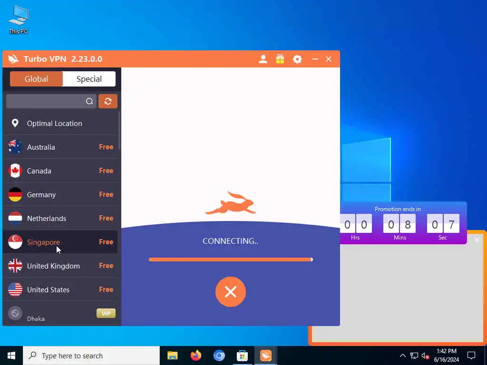Open the account profile icon
The width and height of the screenshot is (487, 365).
coord(263,59)
